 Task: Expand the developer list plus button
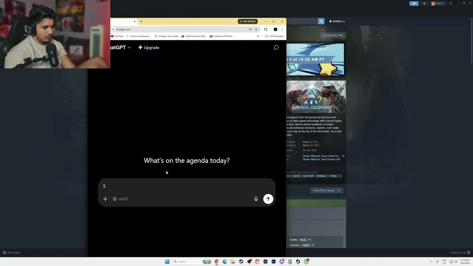343,156
